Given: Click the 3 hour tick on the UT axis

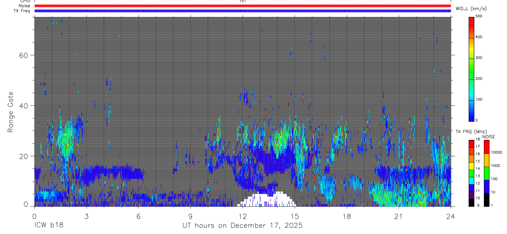Looking at the screenshot, I should [86, 216].
